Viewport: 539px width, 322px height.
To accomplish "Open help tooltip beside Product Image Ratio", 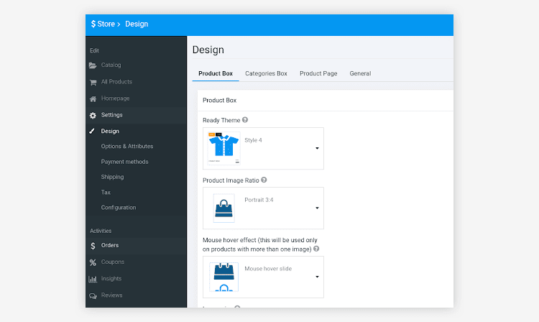I will click(x=264, y=180).
